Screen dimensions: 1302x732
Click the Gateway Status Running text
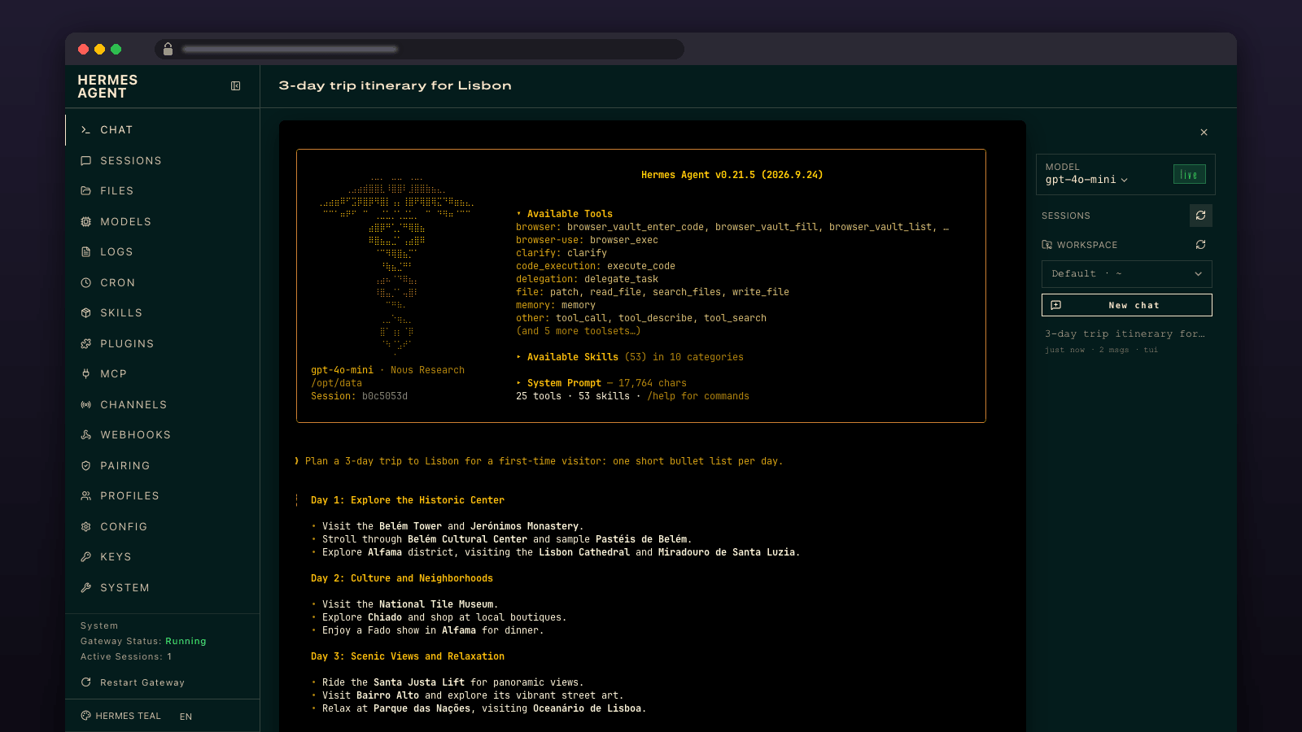click(143, 641)
